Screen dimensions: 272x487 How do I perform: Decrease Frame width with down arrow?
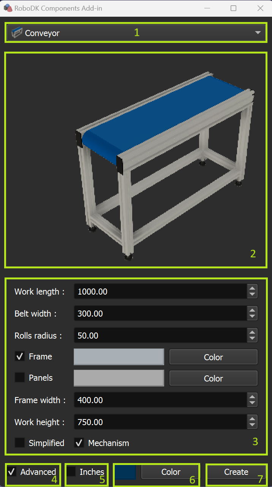pyautogui.click(x=252, y=403)
